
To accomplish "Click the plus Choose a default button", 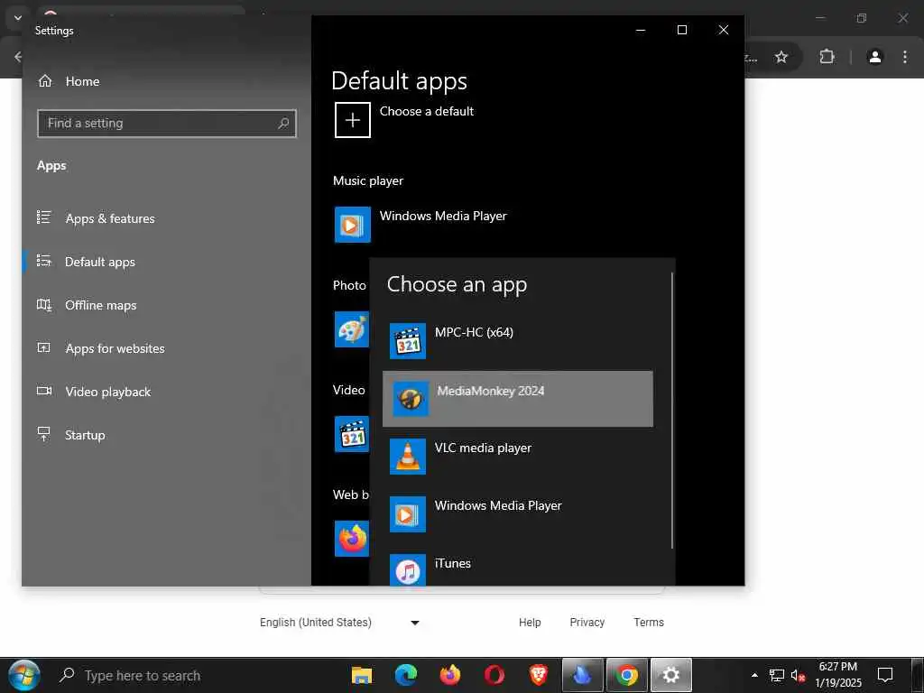I will click(x=353, y=120).
